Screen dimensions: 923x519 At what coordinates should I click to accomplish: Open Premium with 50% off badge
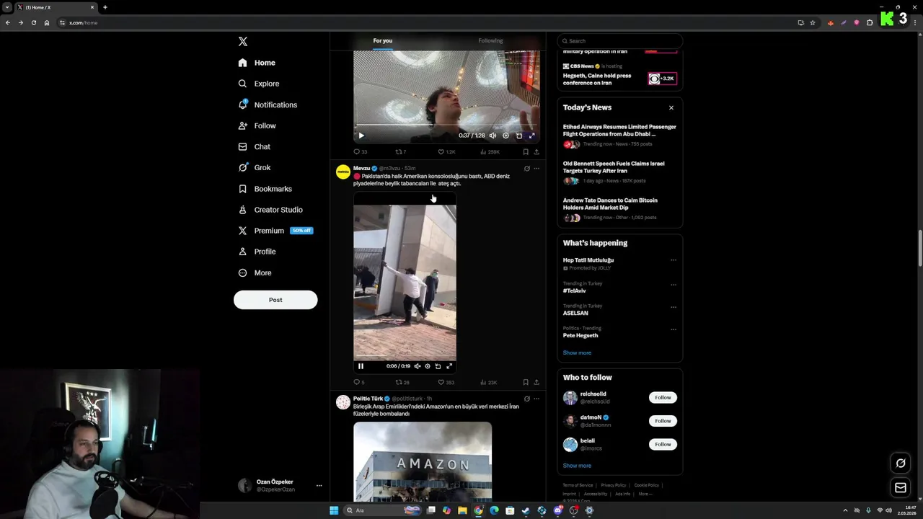[x=275, y=231]
